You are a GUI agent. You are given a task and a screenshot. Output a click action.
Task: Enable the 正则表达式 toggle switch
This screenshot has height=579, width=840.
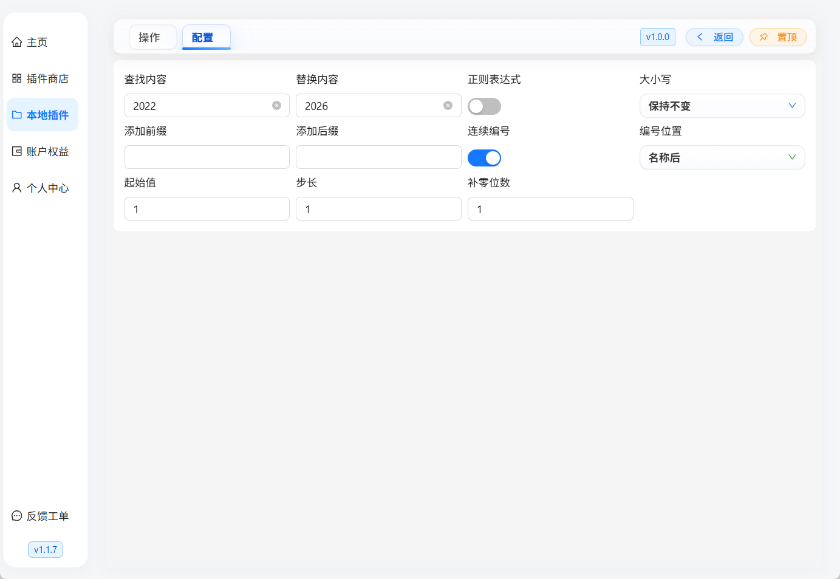pos(484,106)
